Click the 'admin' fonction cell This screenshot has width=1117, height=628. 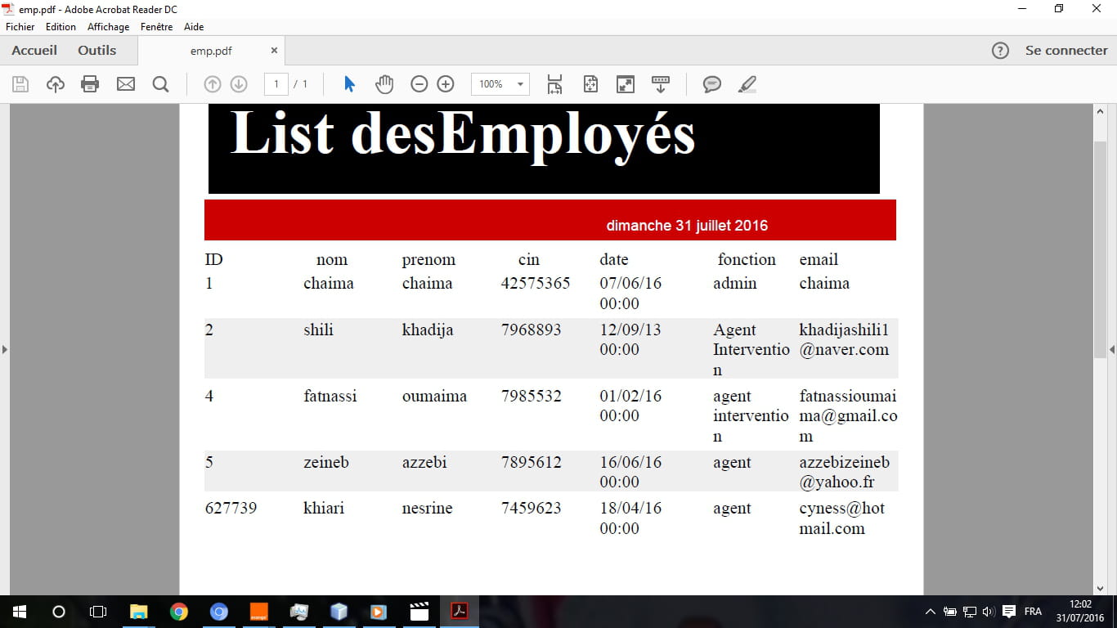[x=735, y=284]
